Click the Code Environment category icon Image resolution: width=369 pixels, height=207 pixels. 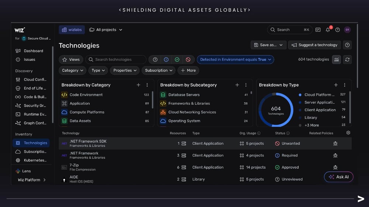[64, 95]
